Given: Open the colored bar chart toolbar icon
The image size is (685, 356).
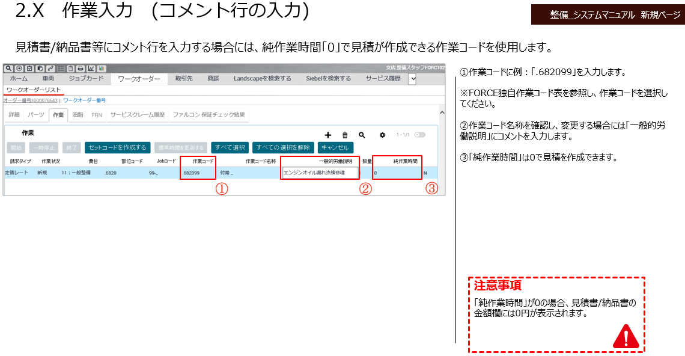Looking at the screenshot, I should [x=102, y=69].
